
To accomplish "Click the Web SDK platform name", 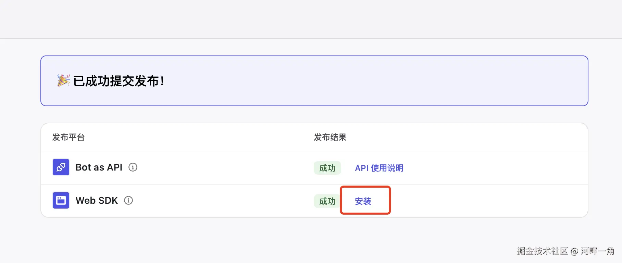I will click(x=97, y=200).
